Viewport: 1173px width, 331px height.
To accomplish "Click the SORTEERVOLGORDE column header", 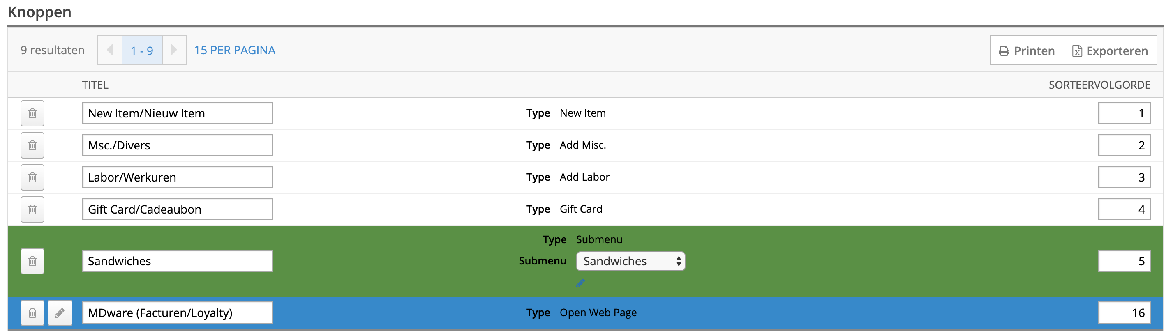I will coord(1099,85).
